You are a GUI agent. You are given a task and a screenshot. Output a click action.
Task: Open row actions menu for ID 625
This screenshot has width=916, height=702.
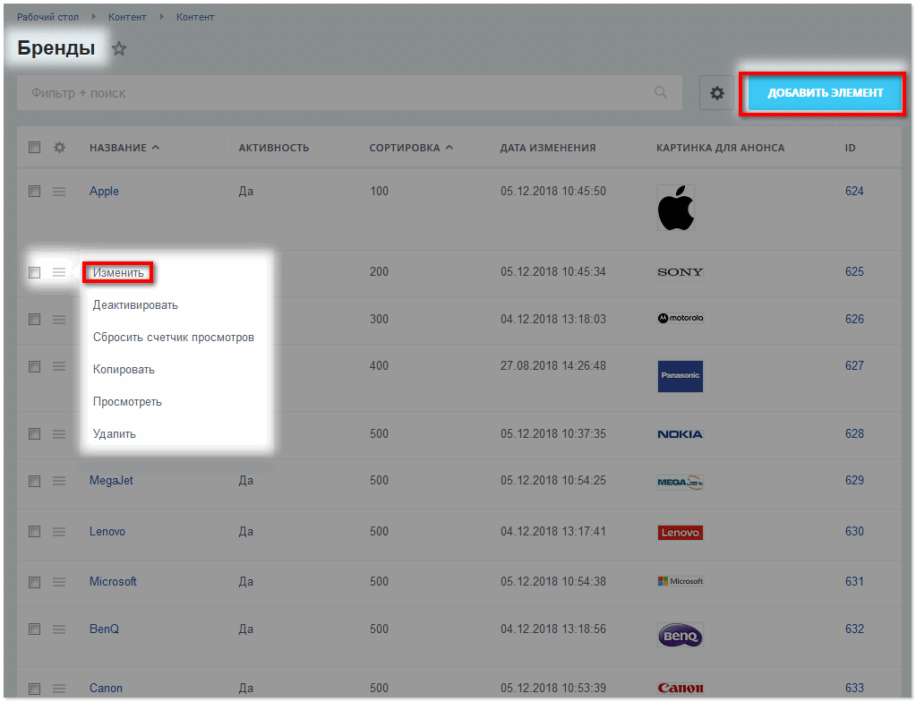(x=59, y=272)
